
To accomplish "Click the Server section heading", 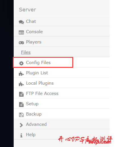I will point(27,10).
